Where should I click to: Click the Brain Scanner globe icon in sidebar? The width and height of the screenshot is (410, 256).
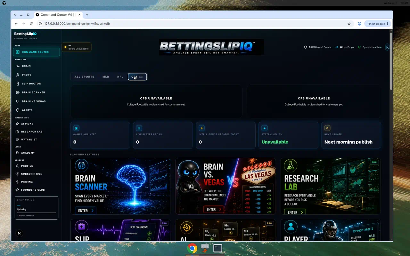point(18,92)
